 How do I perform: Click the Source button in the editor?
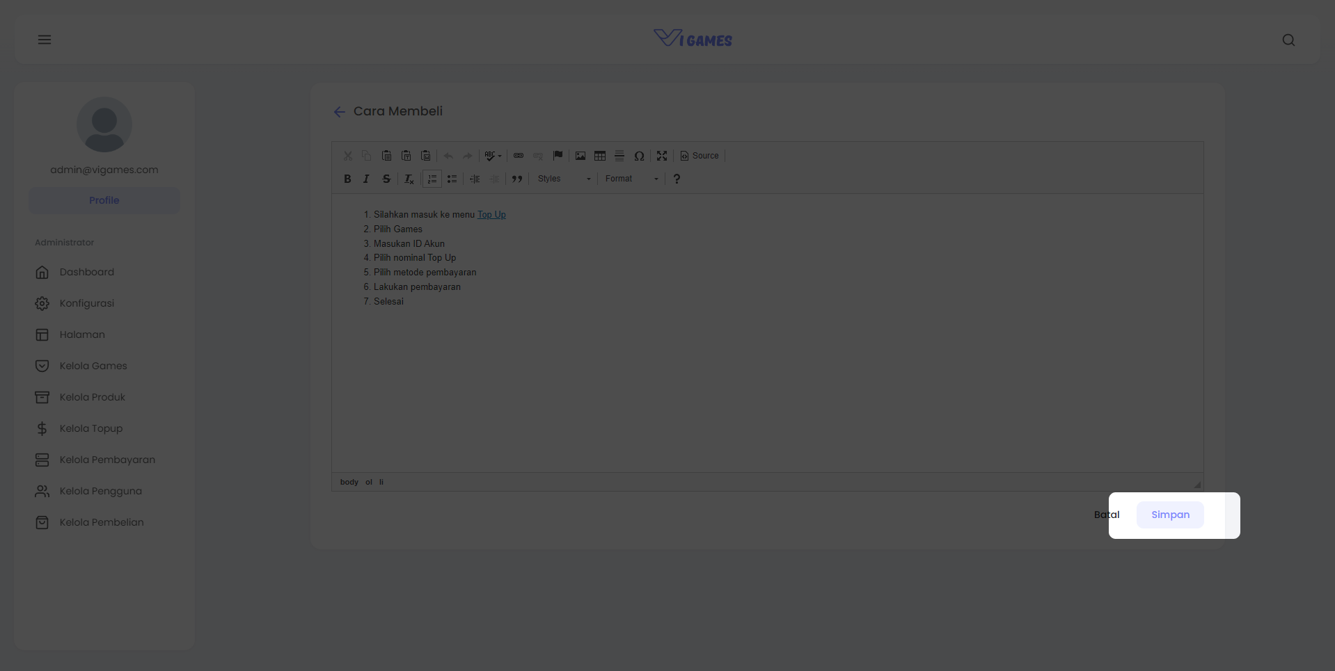coord(700,156)
